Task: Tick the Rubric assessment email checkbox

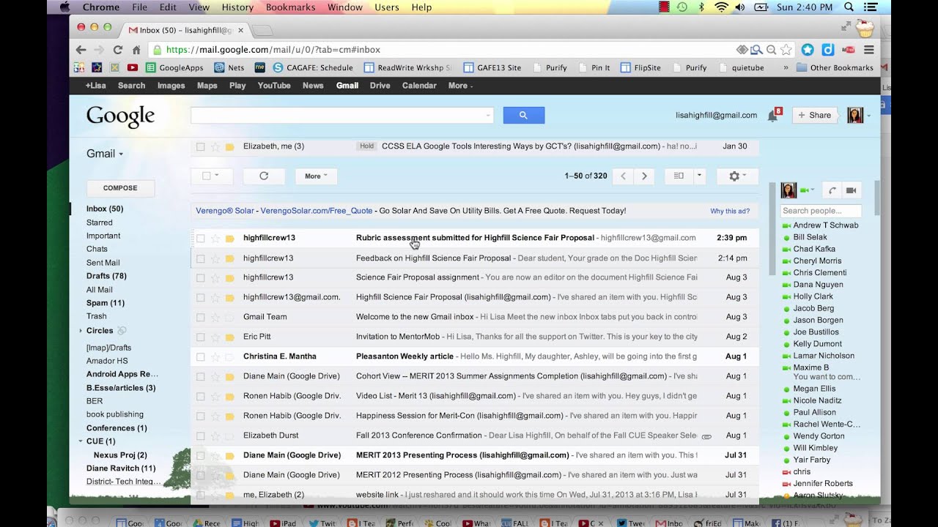Action: 200,238
